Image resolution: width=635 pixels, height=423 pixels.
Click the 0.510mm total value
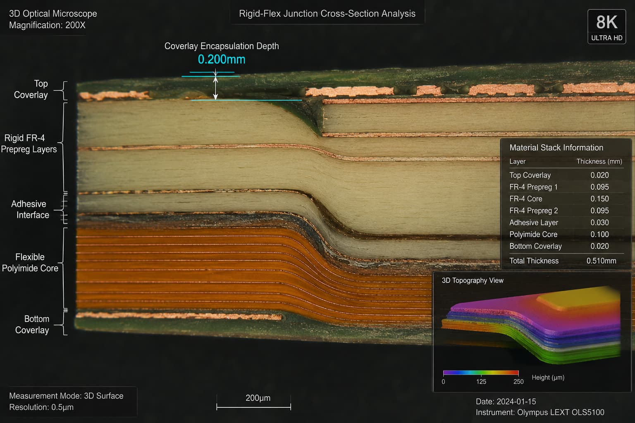[601, 261]
